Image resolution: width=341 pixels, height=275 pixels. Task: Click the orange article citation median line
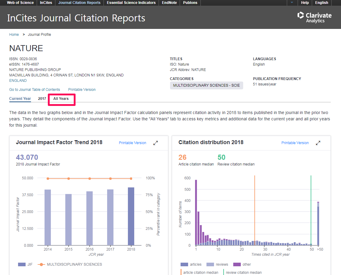(254, 210)
